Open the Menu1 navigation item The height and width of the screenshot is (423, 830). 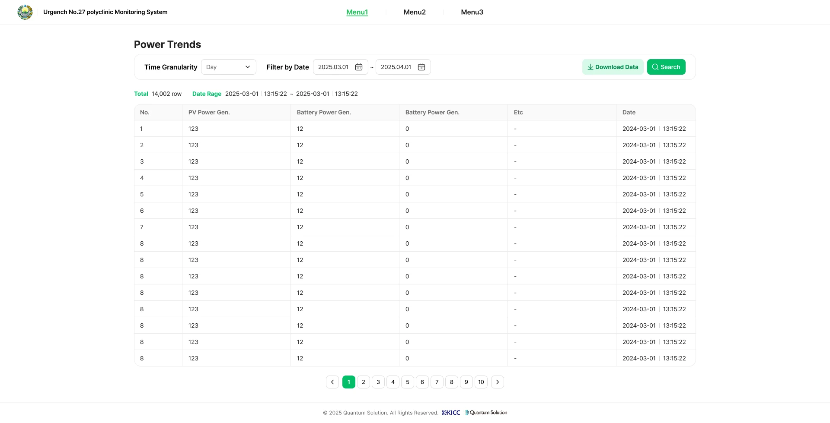tap(357, 12)
